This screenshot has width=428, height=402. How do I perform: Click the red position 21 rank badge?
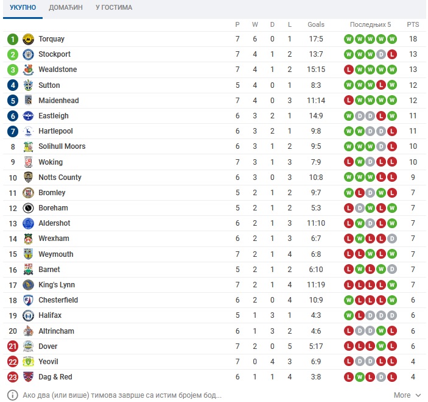pyautogui.click(x=13, y=346)
